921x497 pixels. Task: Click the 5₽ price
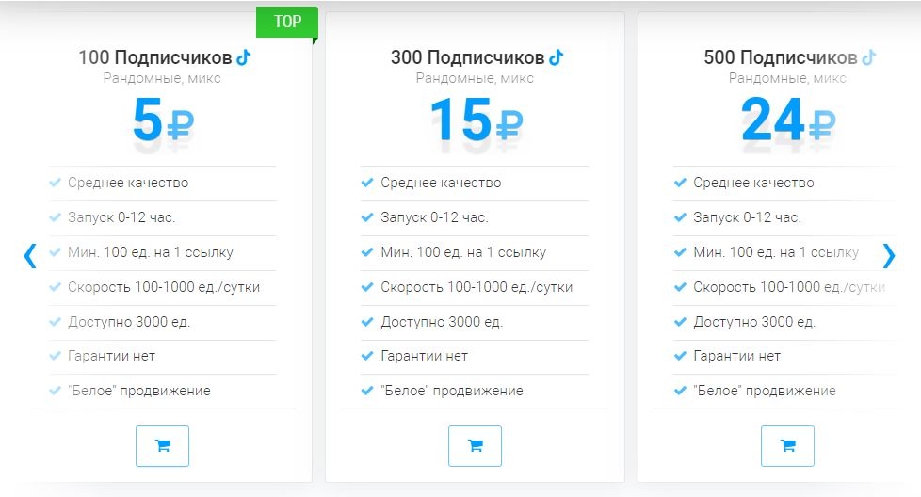[162, 120]
